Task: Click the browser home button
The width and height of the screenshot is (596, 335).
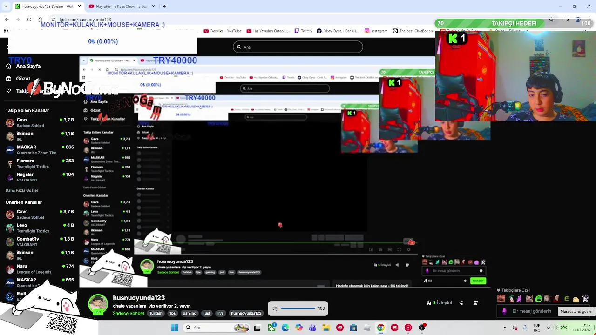Action: pyautogui.click(x=40, y=20)
